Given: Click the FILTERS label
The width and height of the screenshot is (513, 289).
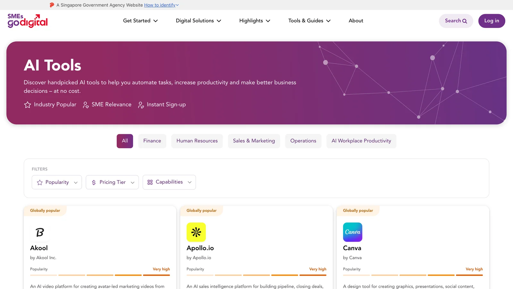Looking at the screenshot, I should pos(39,169).
